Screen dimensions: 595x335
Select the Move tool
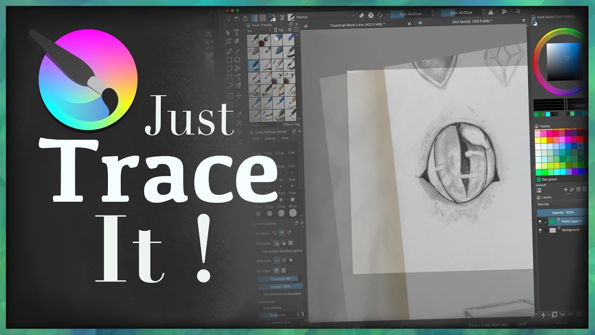(238, 96)
